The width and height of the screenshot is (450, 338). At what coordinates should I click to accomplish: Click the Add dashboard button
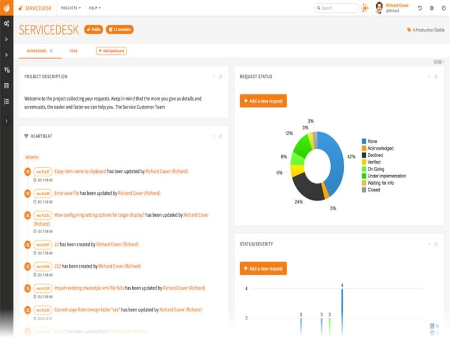(111, 51)
